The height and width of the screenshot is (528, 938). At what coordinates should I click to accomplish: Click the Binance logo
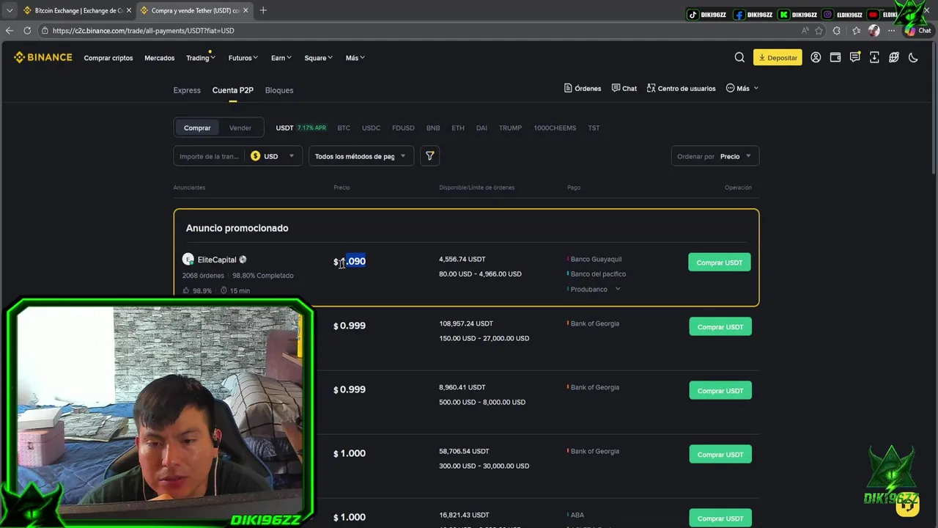43,57
